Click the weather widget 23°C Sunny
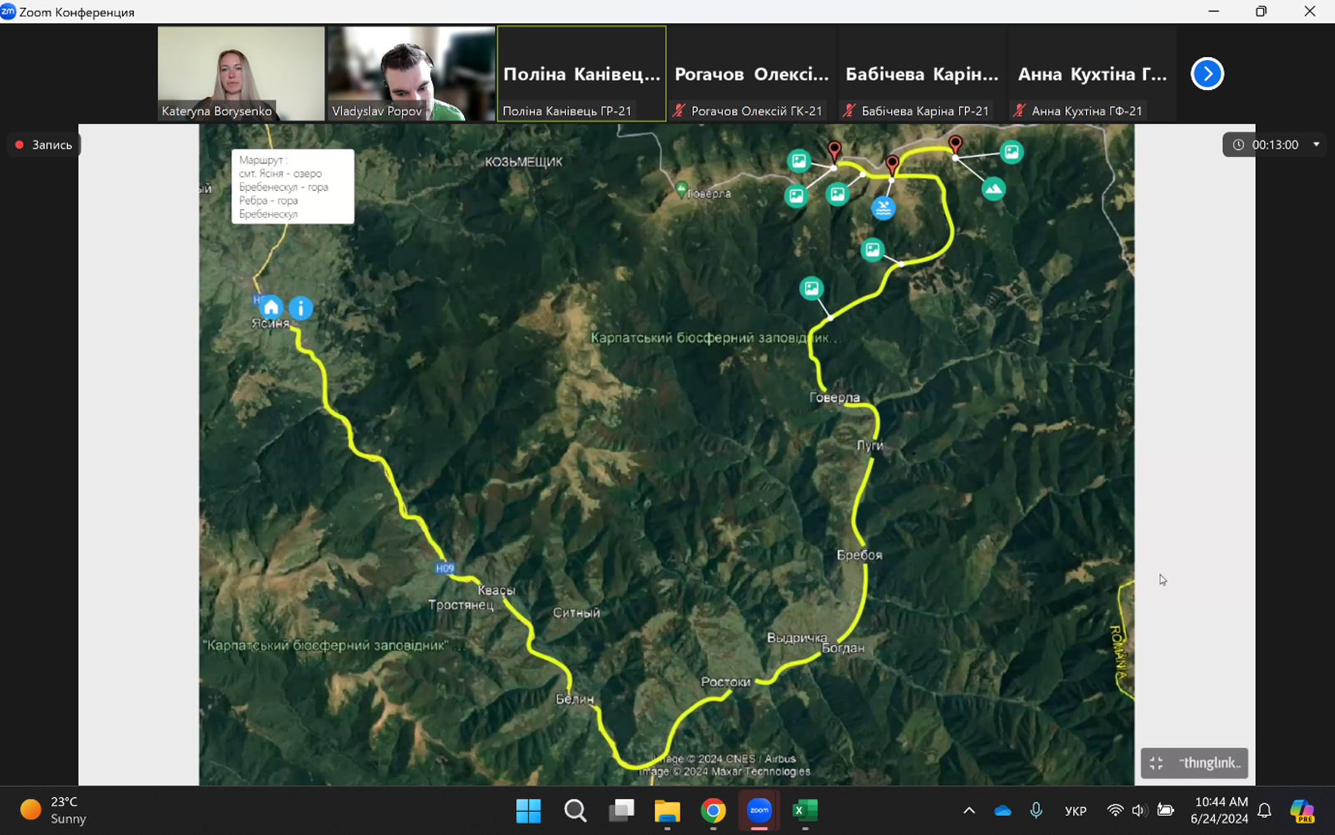Screen dimensions: 1335x835 53,810
